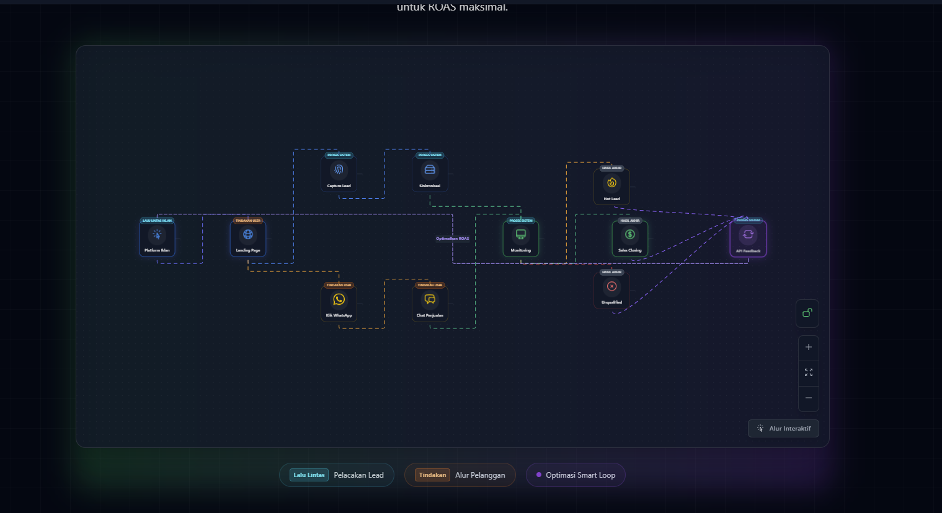Viewport: 942px width, 513px height.
Task: Open the Chat Penjualan chat icon
Action: (x=430, y=299)
